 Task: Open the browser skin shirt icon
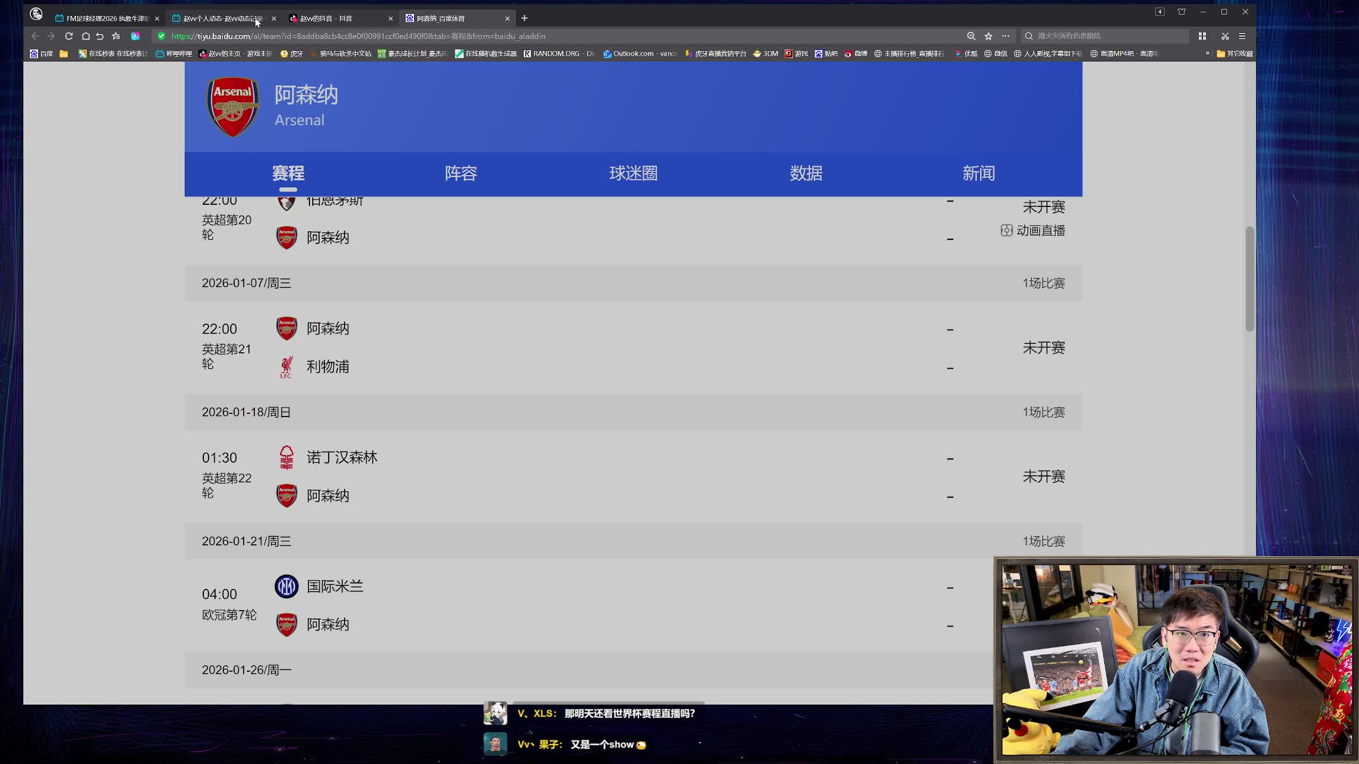point(1182,12)
